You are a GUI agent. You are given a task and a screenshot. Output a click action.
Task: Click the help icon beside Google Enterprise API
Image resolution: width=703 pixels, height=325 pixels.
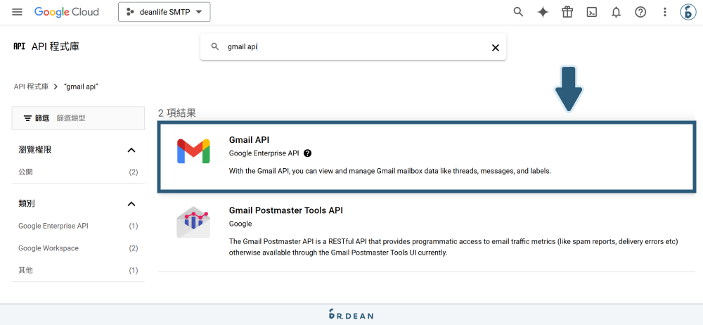pyautogui.click(x=308, y=153)
